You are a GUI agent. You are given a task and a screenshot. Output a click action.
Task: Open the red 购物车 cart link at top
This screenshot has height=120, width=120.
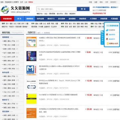[x=30, y=2]
